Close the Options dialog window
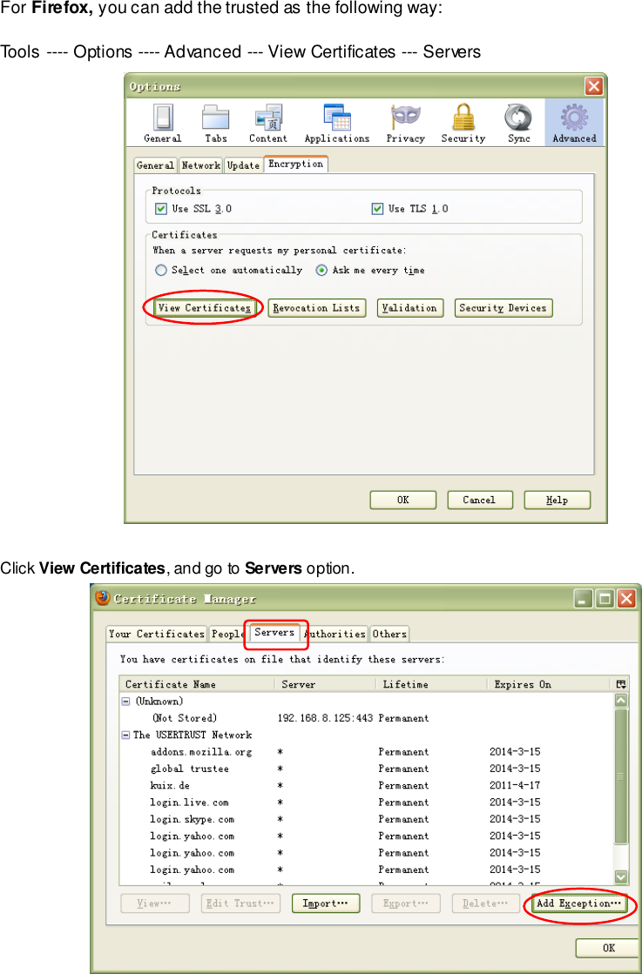Viewport: 642px width, 974px height. point(594,85)
